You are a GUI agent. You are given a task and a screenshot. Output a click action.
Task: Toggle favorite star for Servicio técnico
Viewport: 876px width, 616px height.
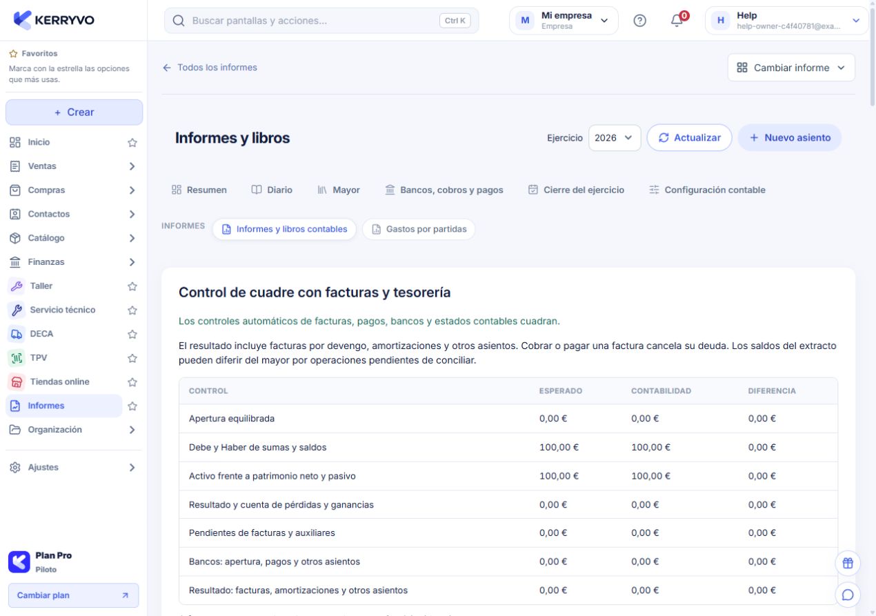tap(132, 310)
